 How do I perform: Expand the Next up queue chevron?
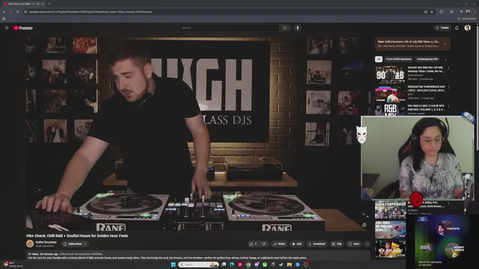click(445, 44)
